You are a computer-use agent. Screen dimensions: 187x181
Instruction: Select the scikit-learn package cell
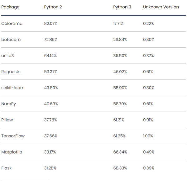[x=13, y=88]
